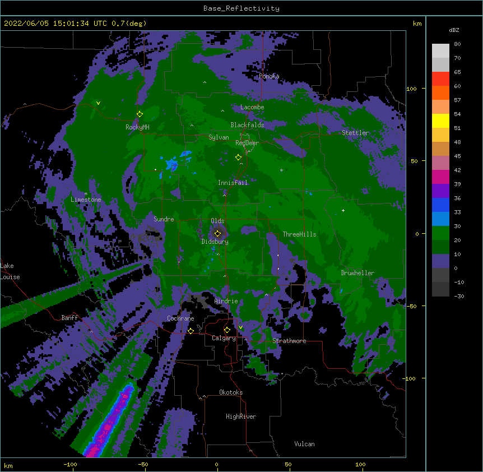Select the yellow 54 dBZ legend swatch
The image size is (483, 472).
click(x=440, y=121)
